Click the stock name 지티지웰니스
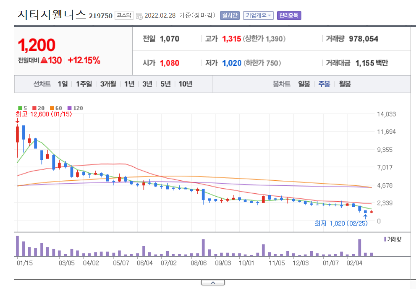This screenshot has width=416, height=289. point(52,15)
